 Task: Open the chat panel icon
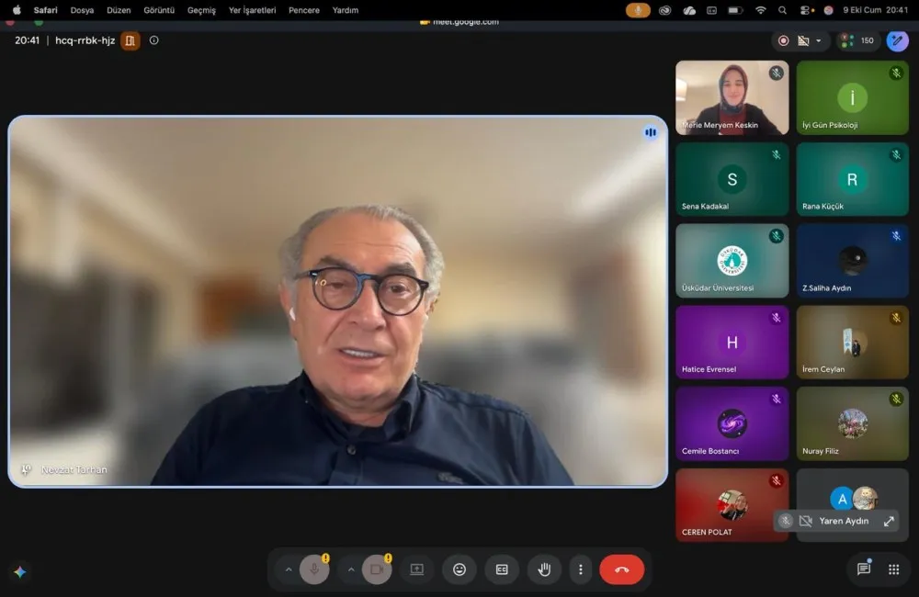click(x=863, y=569)
